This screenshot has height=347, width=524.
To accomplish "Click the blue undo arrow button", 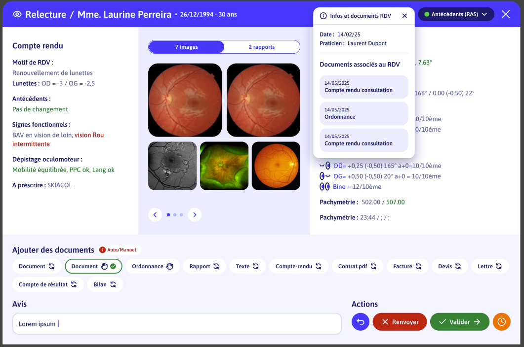I will (x=360, y=322).
